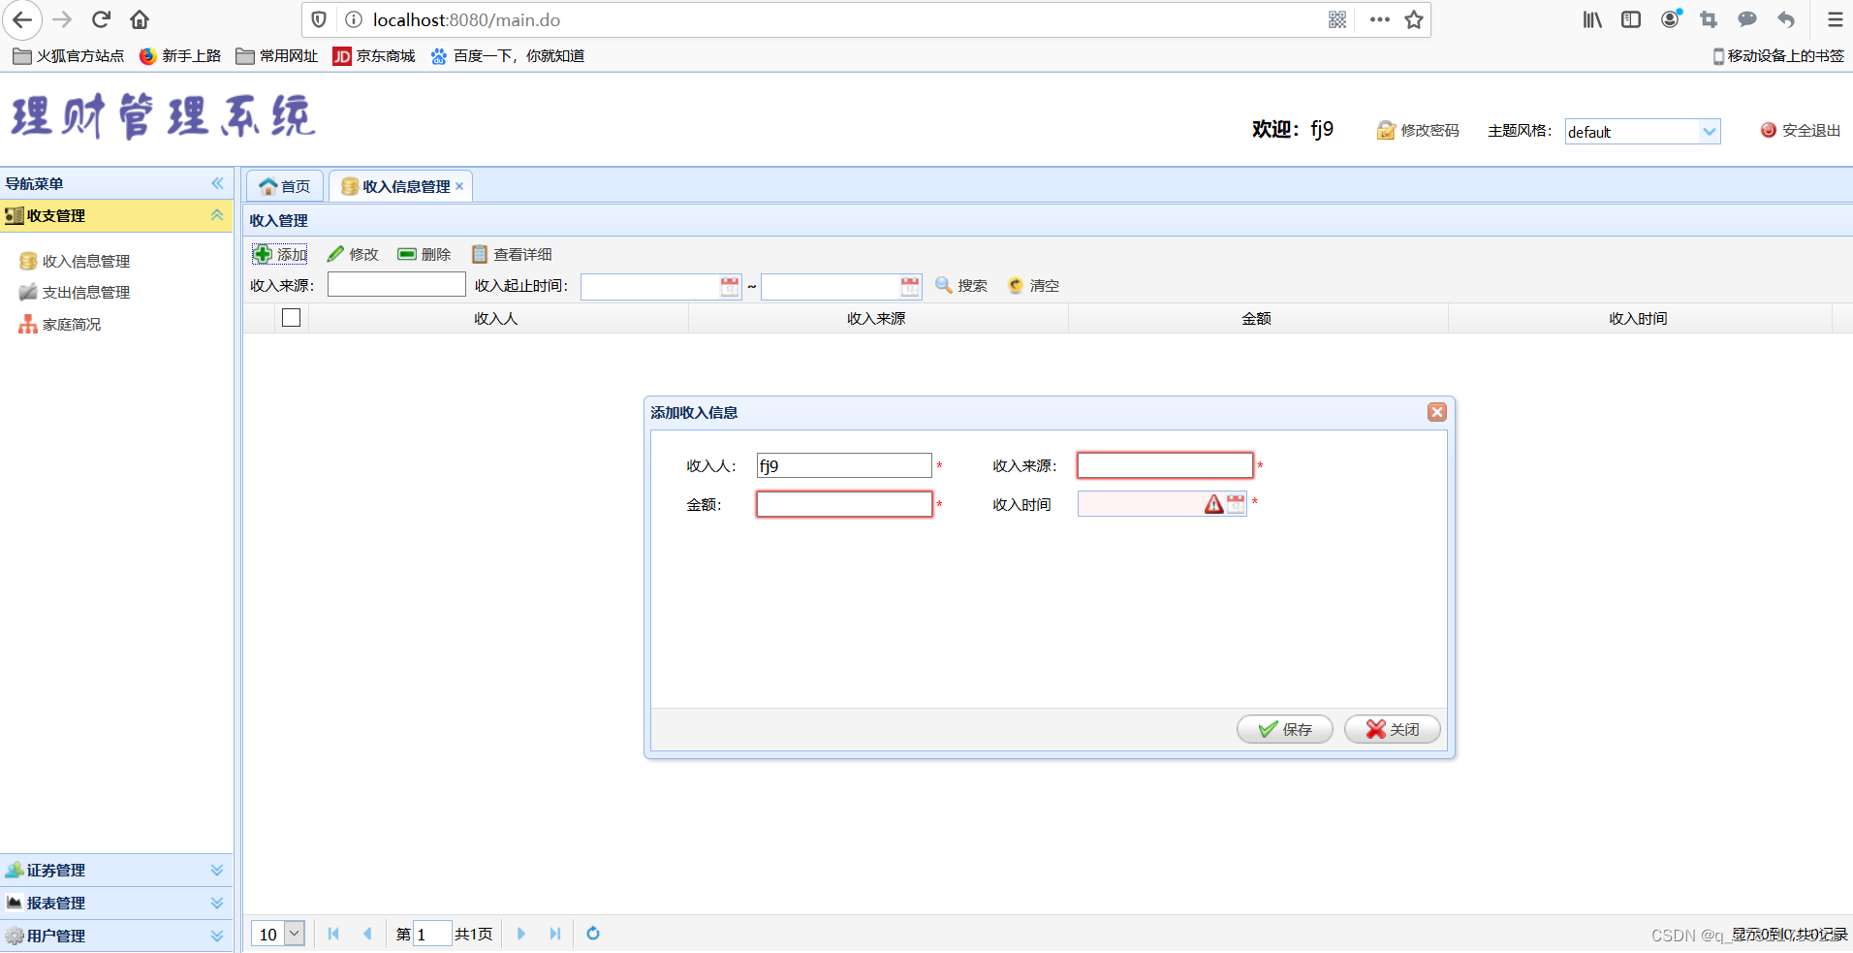
Task: Click 安全退出 to log out
Action: click(x=1801, y=130)
